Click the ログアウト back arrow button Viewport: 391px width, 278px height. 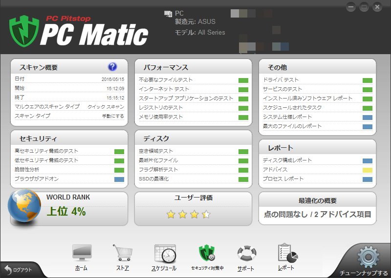[19, 270]
